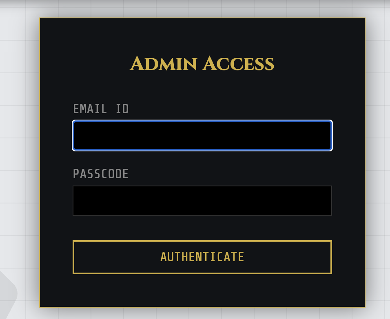The height and width of the screenshot is (319, 390).
Task: Click the gold-bordered Authenticate button
Action: [202, 257]
